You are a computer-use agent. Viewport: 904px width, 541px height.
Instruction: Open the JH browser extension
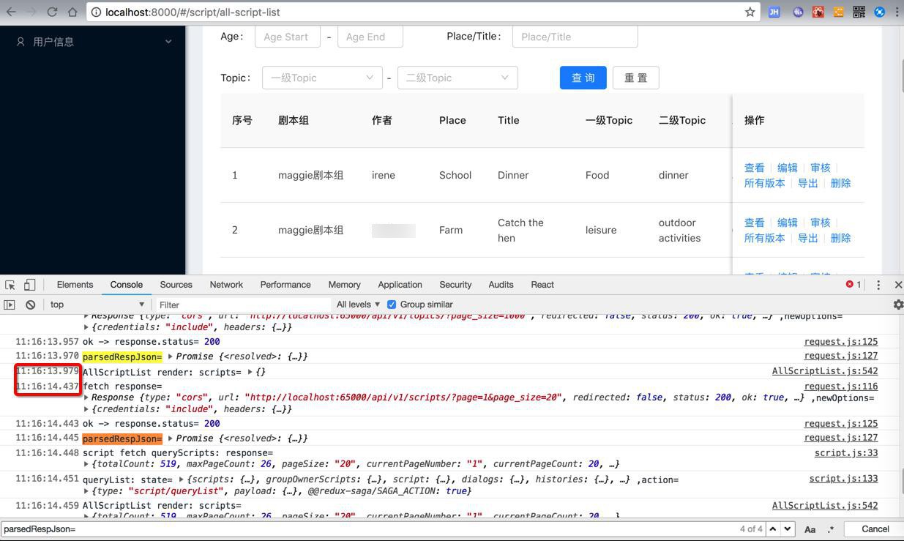pos(774,12)
